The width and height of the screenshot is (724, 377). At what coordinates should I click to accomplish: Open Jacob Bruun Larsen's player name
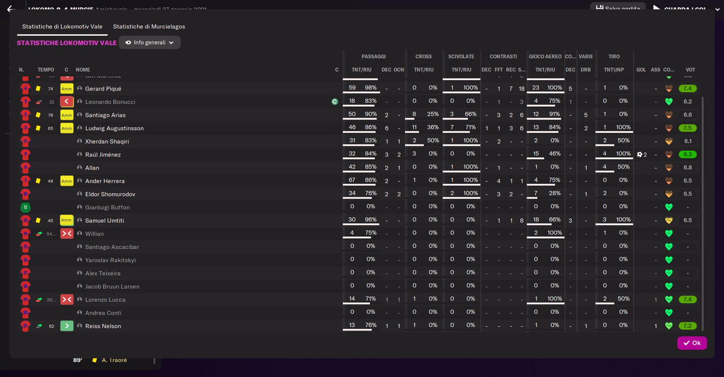point(114,287)
